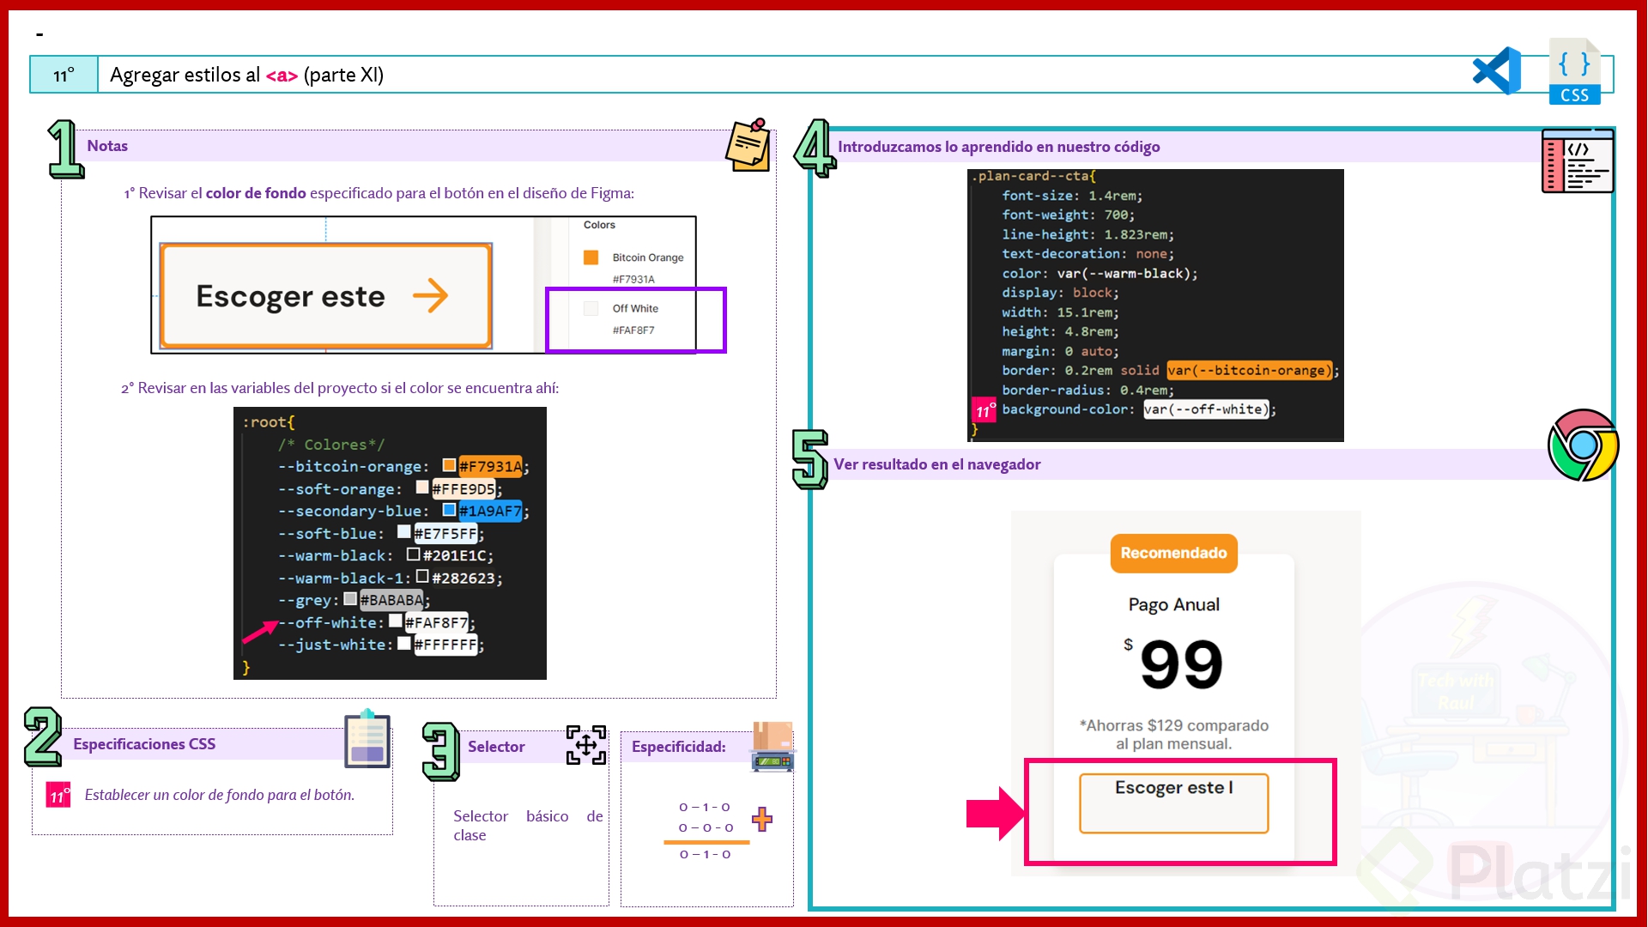Image resolution: width=1648 pixels, height=927 pixels.
Task: Click the --warm-black-1 color preview square
Action: 422,576
